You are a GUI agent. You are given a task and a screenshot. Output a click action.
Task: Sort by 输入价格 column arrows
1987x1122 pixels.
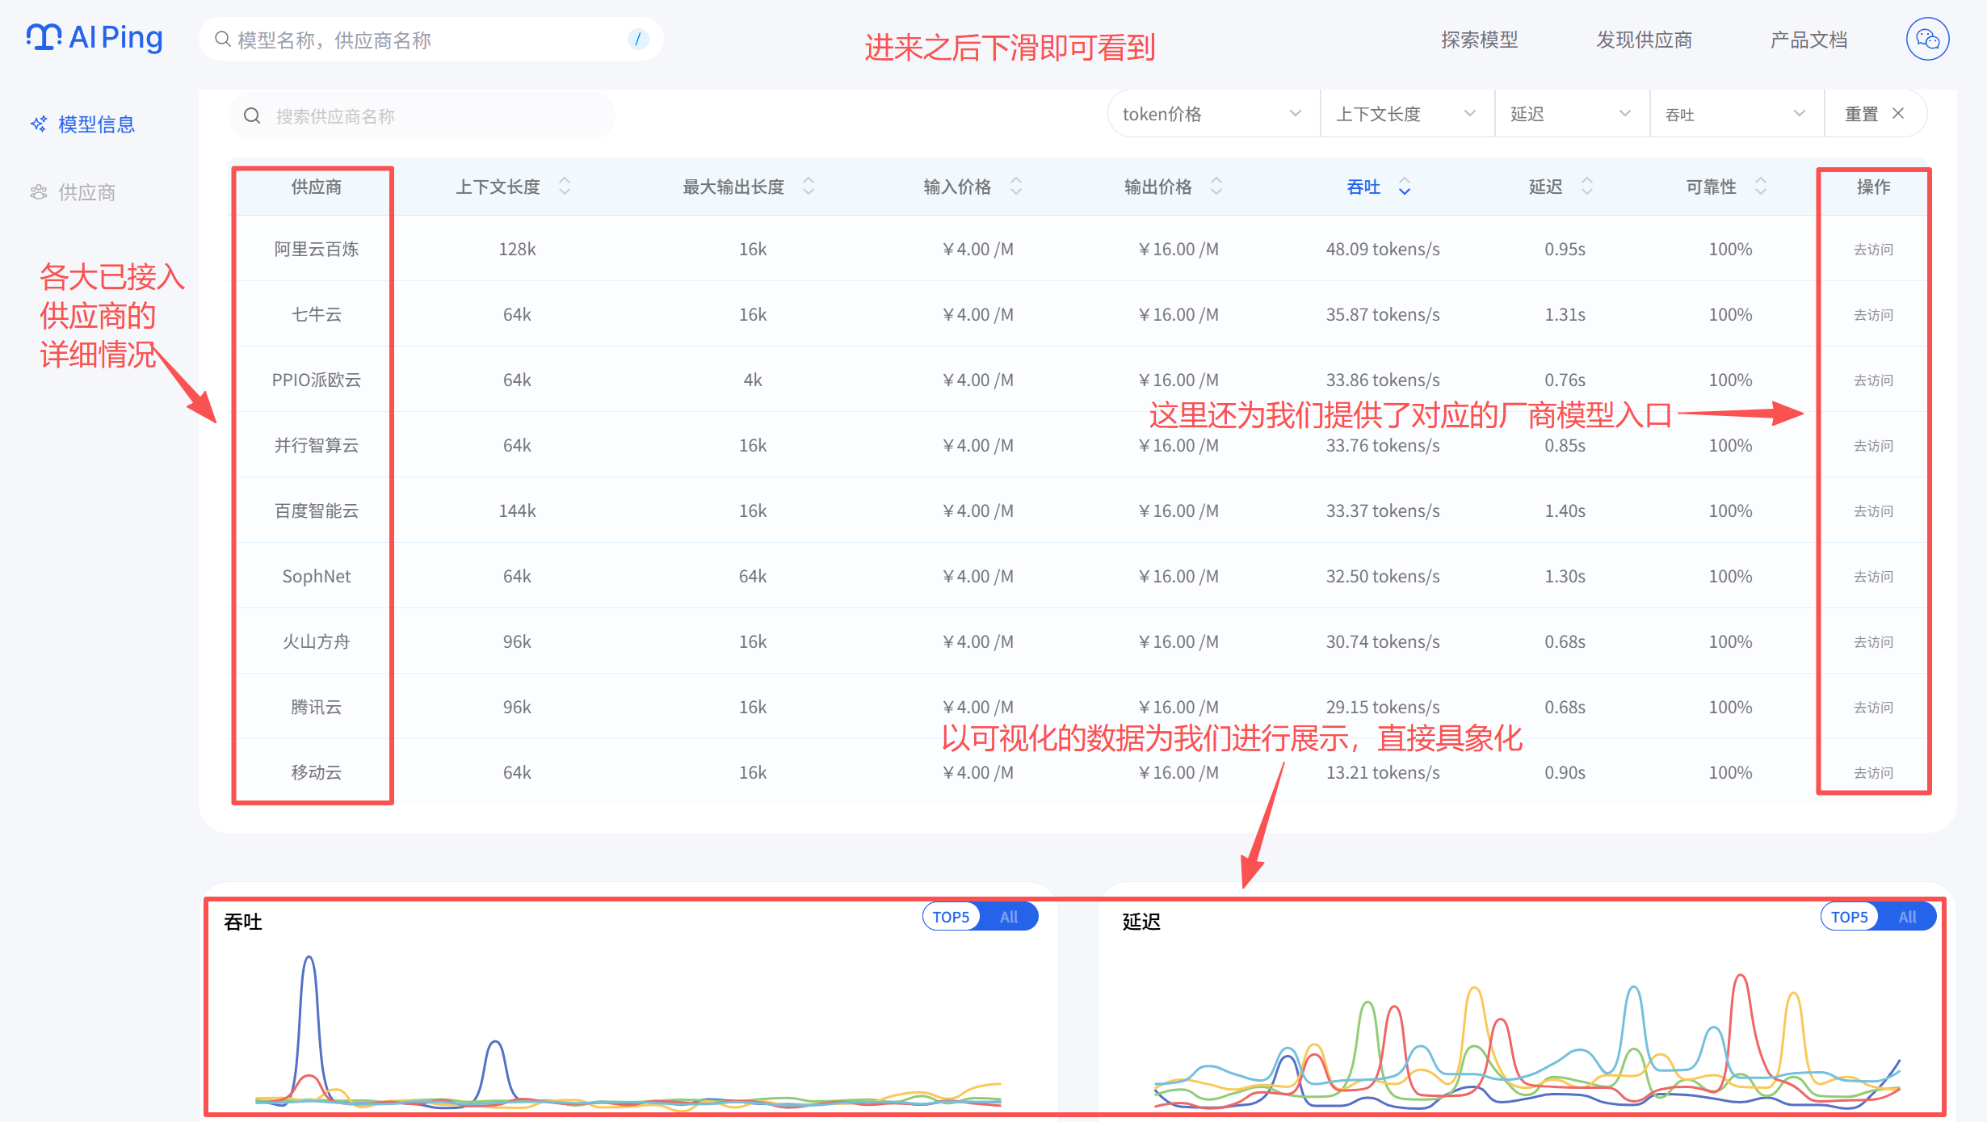[x=1016, y=187]
